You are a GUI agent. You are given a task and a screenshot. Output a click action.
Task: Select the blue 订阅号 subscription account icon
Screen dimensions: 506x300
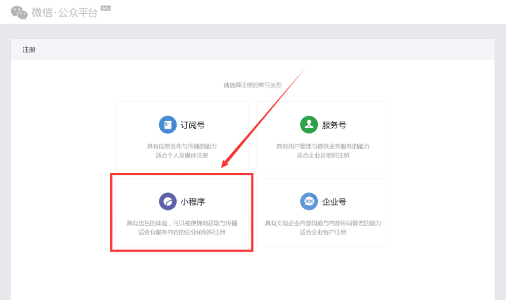(x=167, y=125)
